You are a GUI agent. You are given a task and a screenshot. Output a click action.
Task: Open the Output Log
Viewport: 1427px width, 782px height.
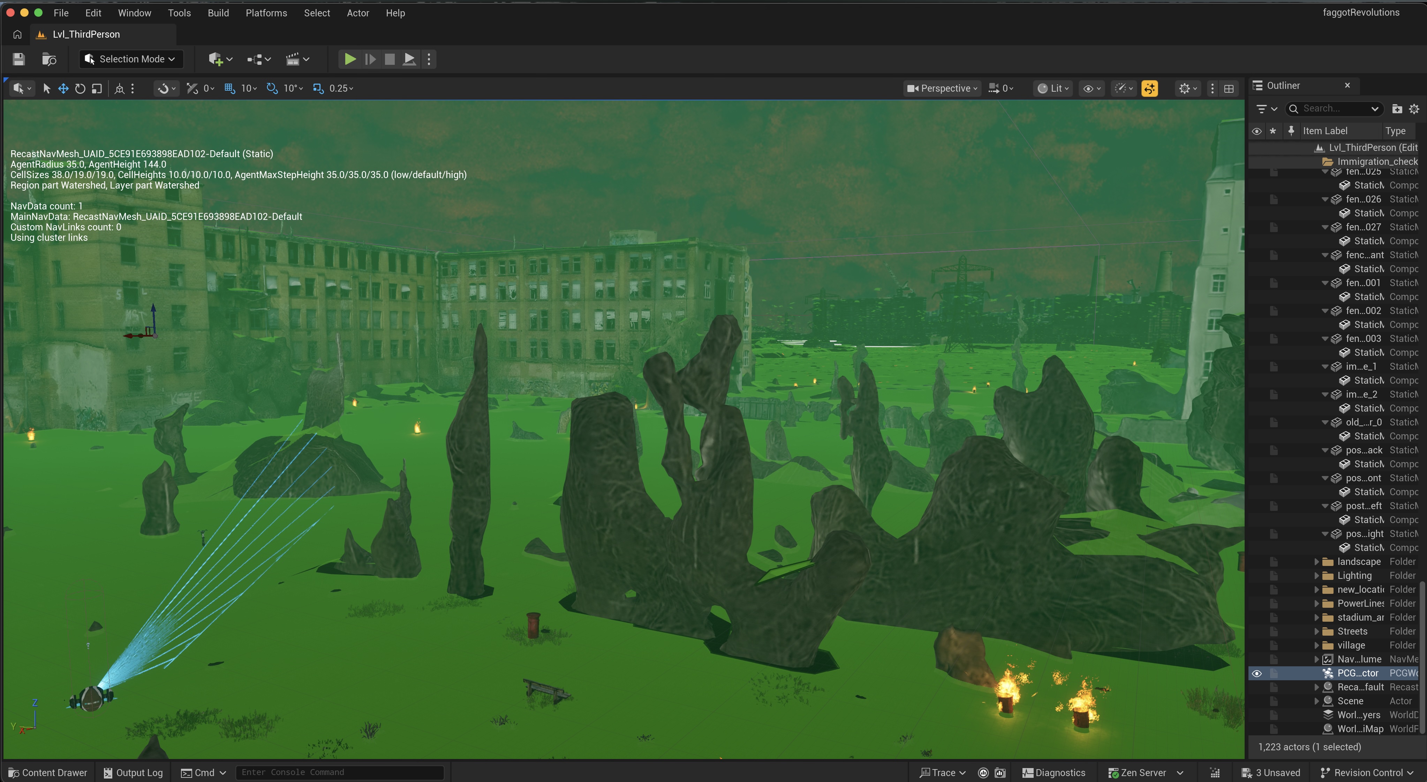133,773
